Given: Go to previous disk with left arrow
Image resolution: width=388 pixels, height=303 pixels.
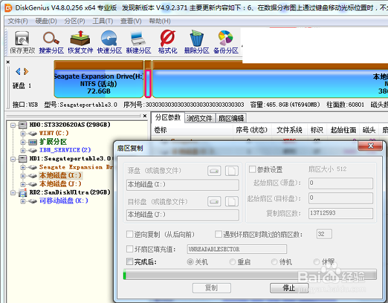Looking at the screenshot, I should point(18,72).
